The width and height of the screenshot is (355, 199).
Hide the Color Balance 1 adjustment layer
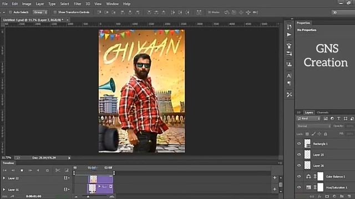click(299, 176)
